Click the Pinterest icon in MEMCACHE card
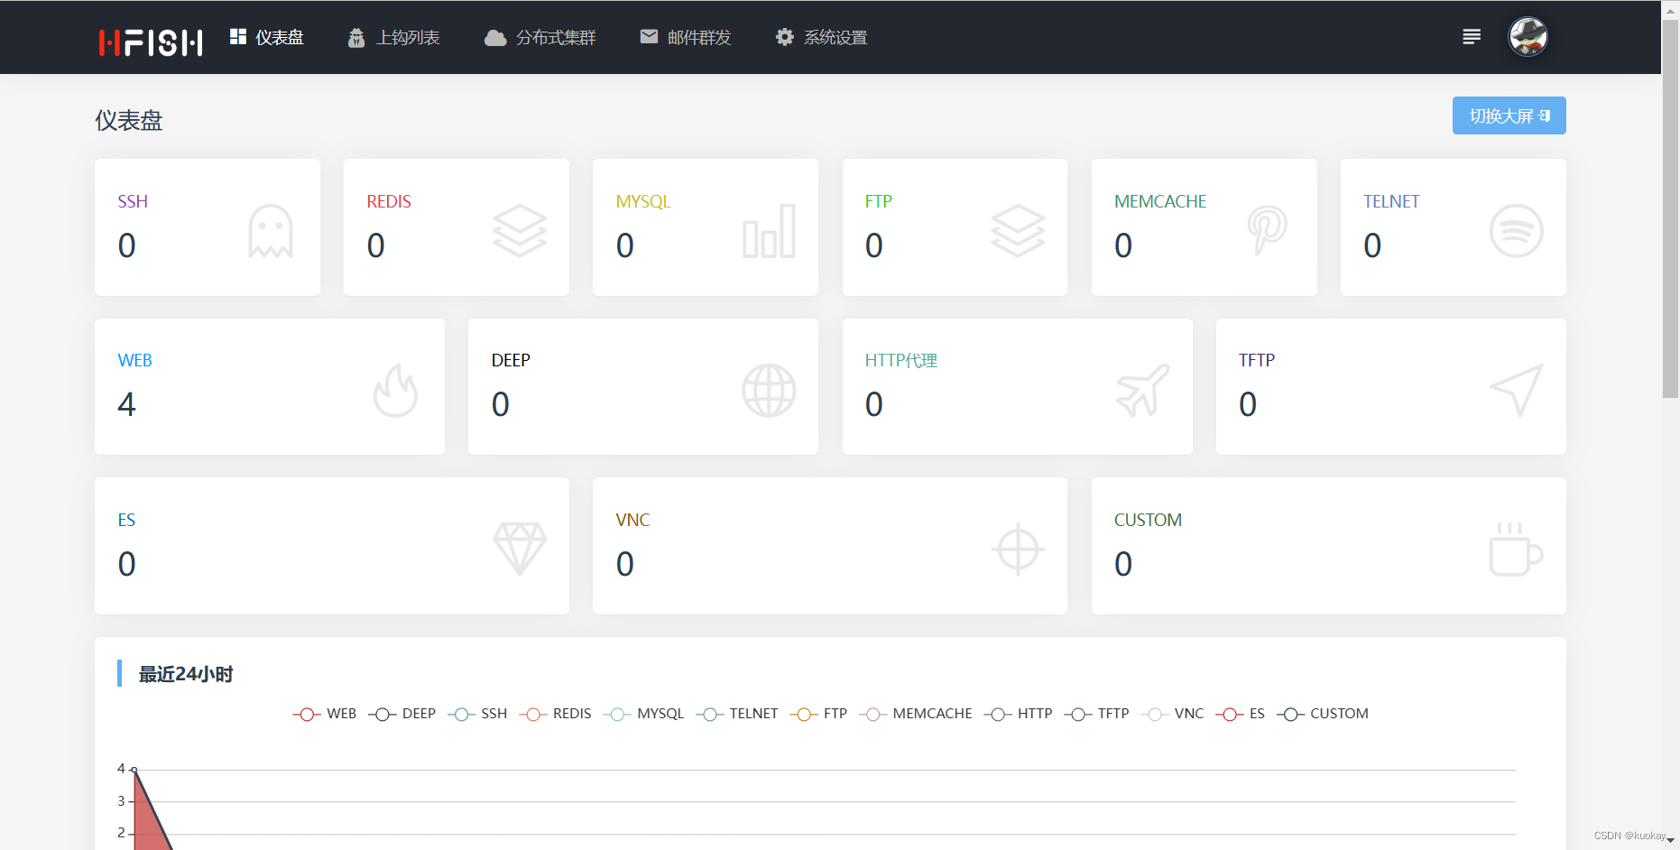 pos(1267,231)
